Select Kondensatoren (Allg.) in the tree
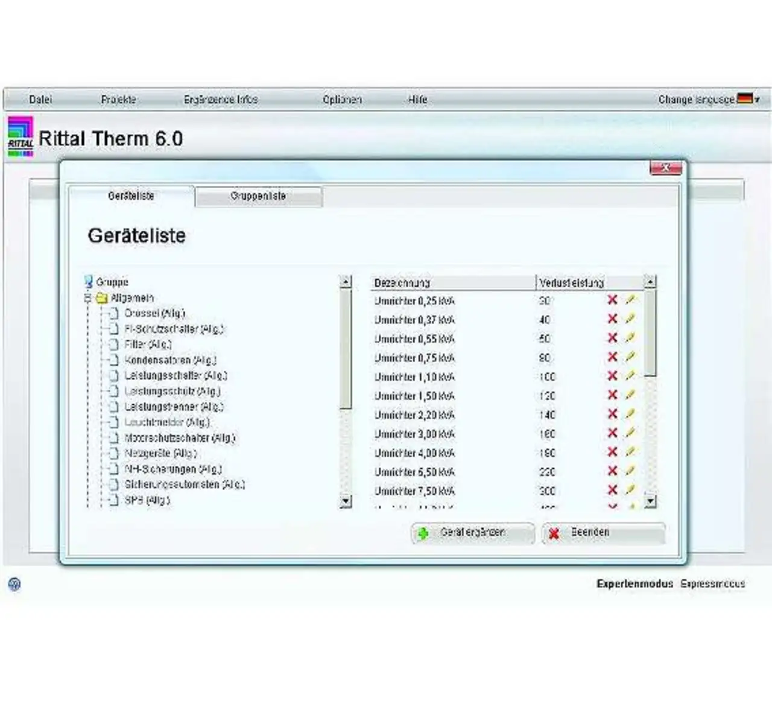 coord(169,360)
